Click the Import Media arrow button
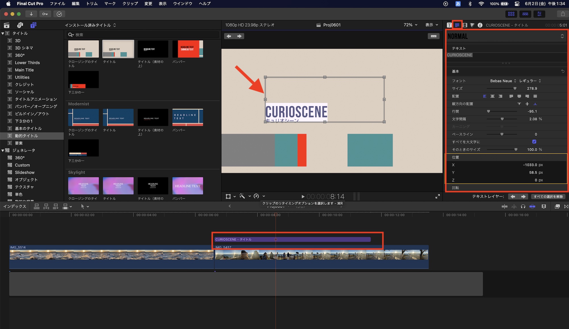This screenshot has height=329, width=569. (x=31, y=14)
